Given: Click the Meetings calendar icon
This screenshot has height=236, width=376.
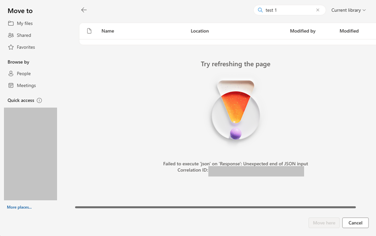Looking at the screenshot, I should (x=11, y=86).
